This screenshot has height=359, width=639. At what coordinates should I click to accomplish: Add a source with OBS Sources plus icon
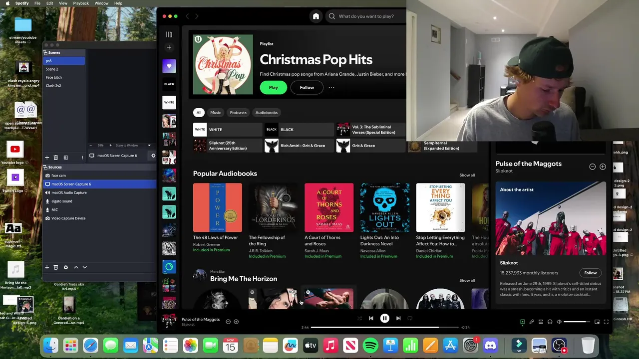click(x=47, y=267)
